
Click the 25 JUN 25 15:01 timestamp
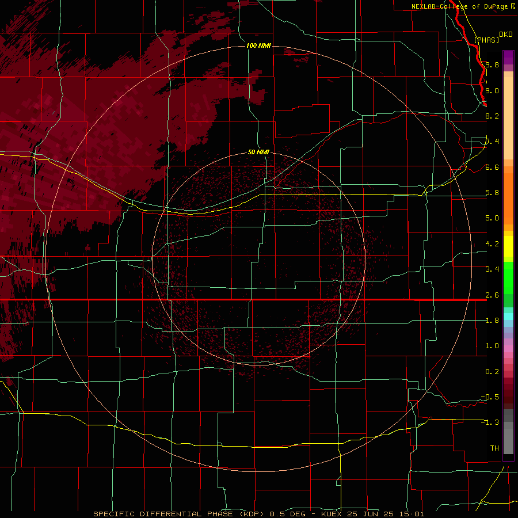coord(385,514)
